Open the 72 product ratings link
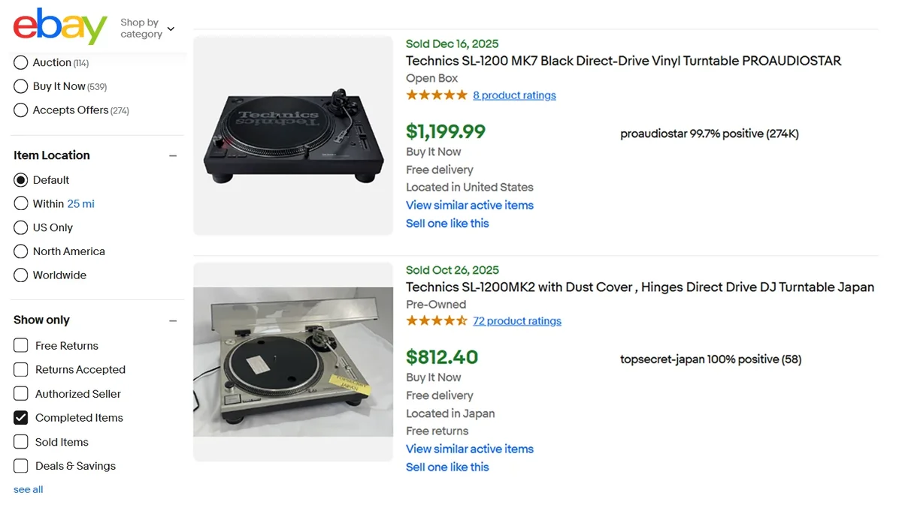 (x=516, y=321)
